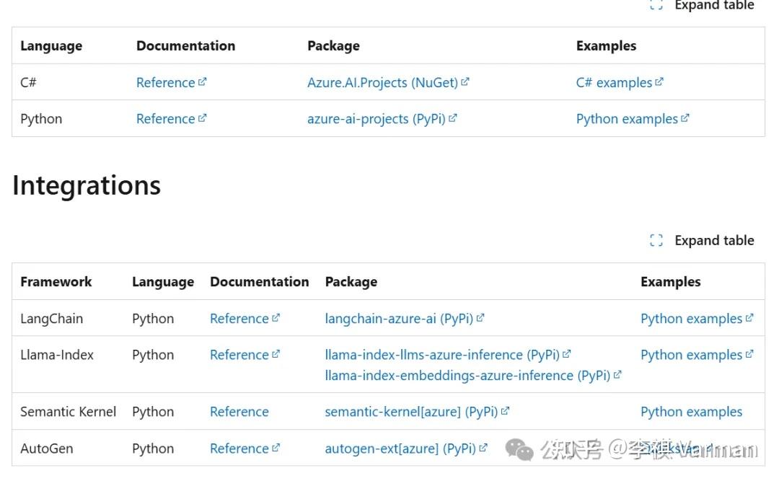Open the llama-index-llms-azure-inference (PyPi) link
The width and height of the screenshot is (779, 481).
441,354
